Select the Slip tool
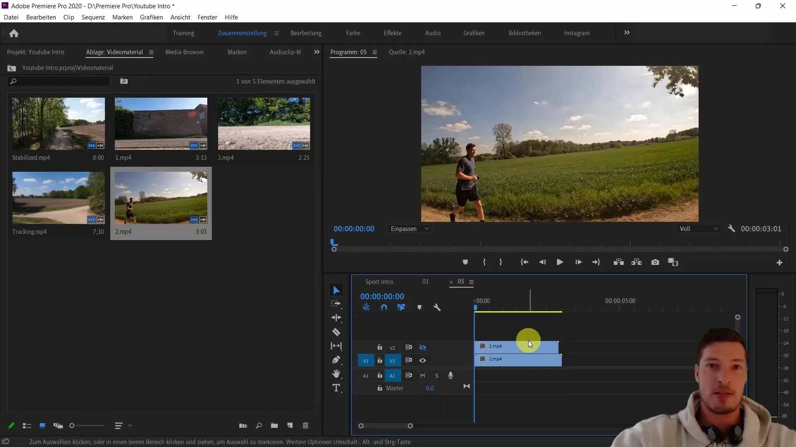796x447 pixels. coord(336,346)
